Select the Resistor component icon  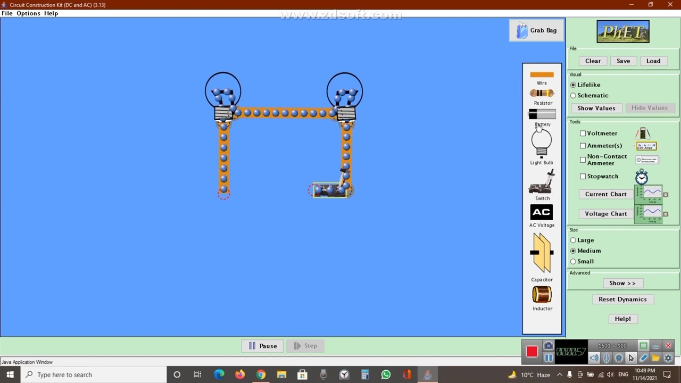(542, 94)
